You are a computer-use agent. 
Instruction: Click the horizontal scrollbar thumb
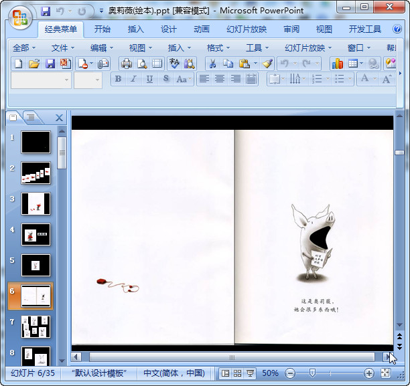(232, 357)
